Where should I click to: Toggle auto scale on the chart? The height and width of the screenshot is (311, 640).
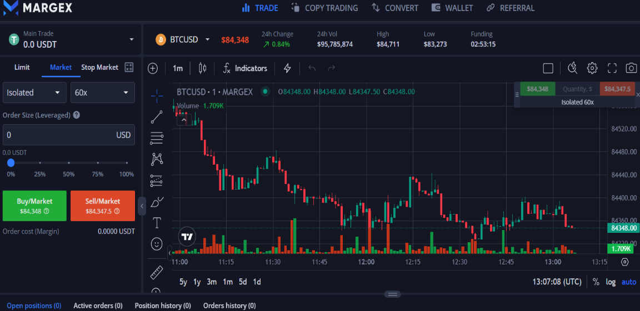[628, 282]
